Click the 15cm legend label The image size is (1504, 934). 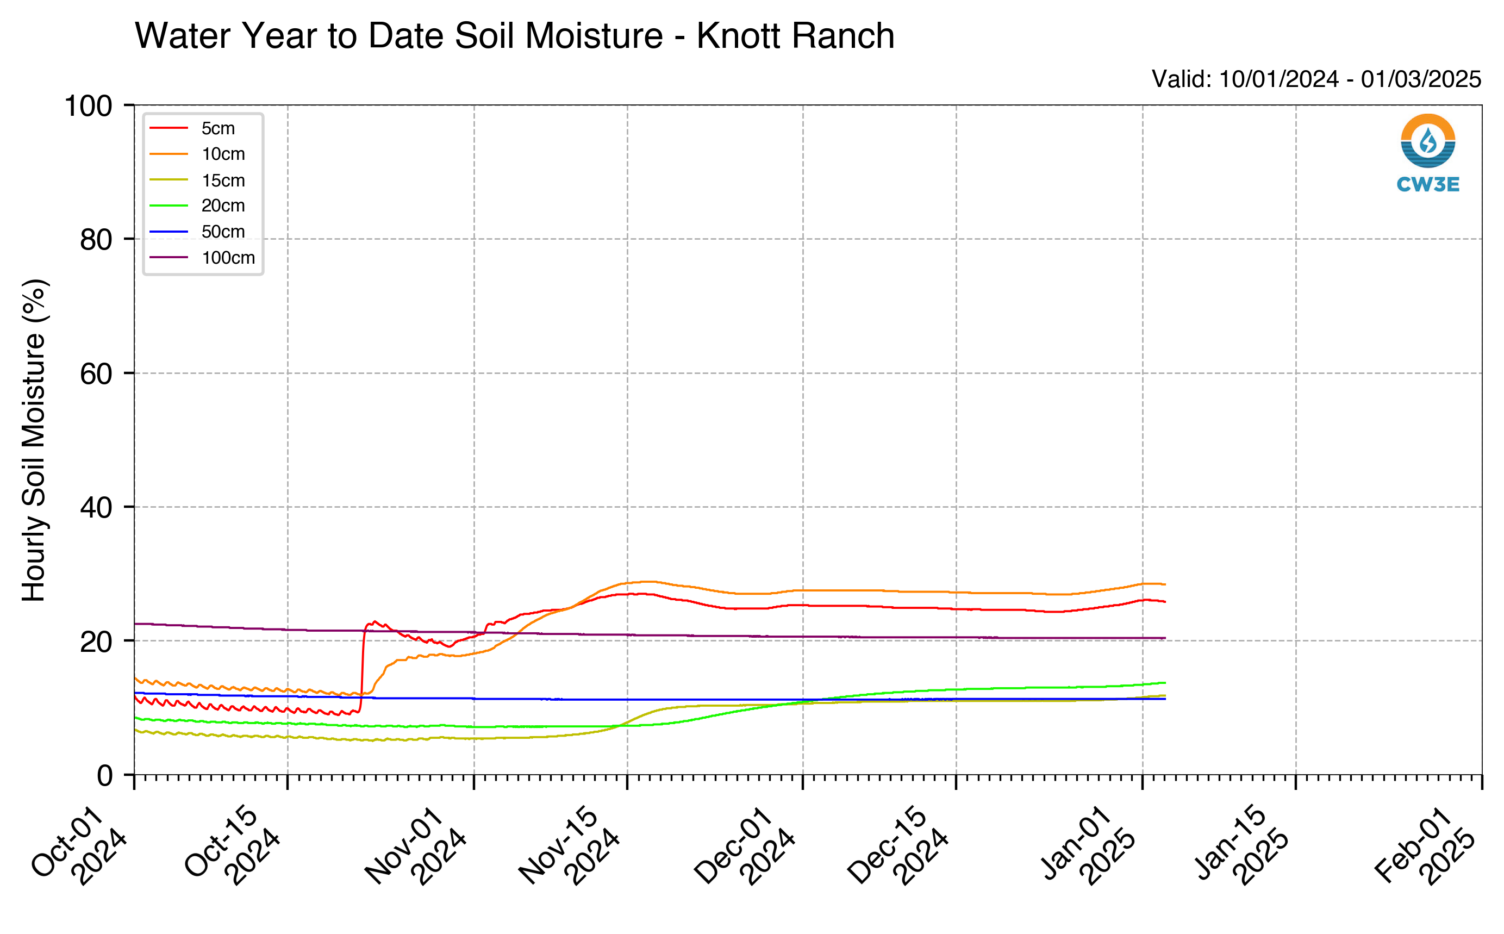(223, 180)
